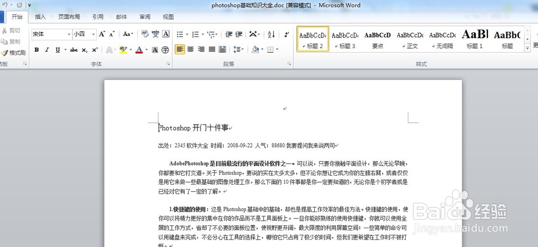Open the Paragraph (段落) dialog launcher
Screen dimensions: 538x247
coord(289,64)
